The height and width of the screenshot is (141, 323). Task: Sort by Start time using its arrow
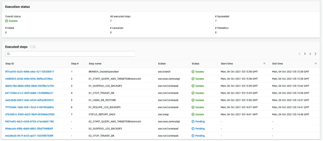(x=264, y=64)
